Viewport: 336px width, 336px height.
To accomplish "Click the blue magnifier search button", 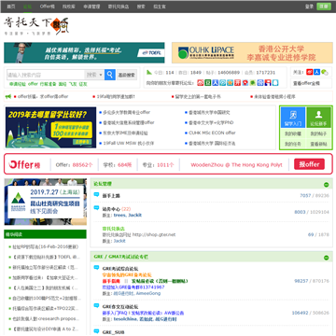I will pos(110,75).
